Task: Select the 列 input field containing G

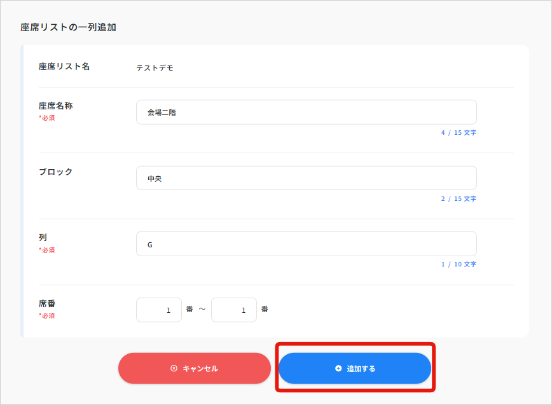Action: (306, 244)
